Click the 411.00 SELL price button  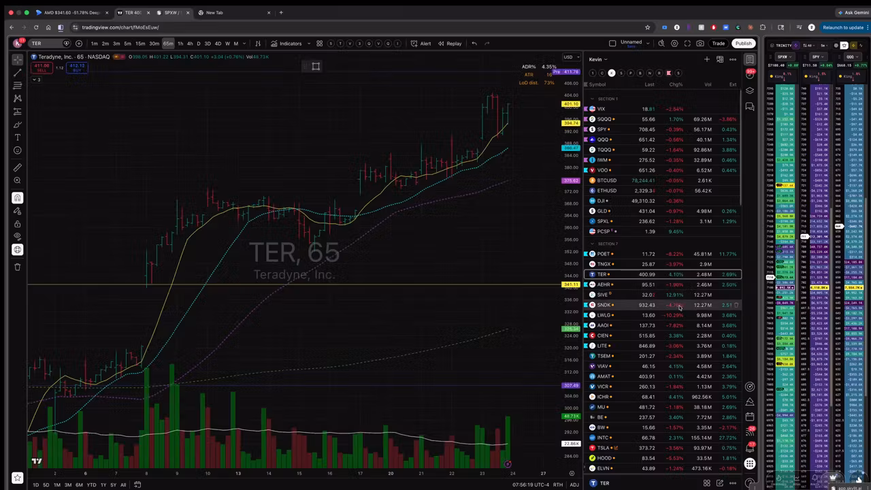(42, 68)
